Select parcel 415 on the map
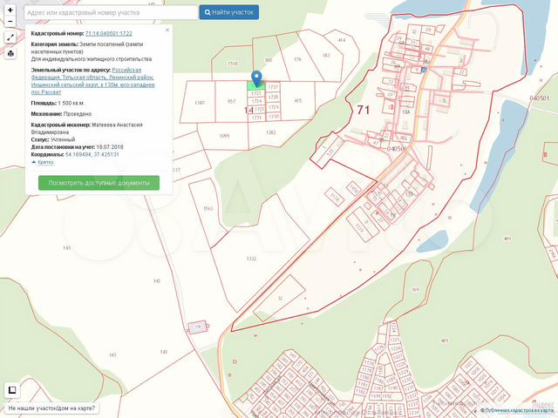 (298, 101)
